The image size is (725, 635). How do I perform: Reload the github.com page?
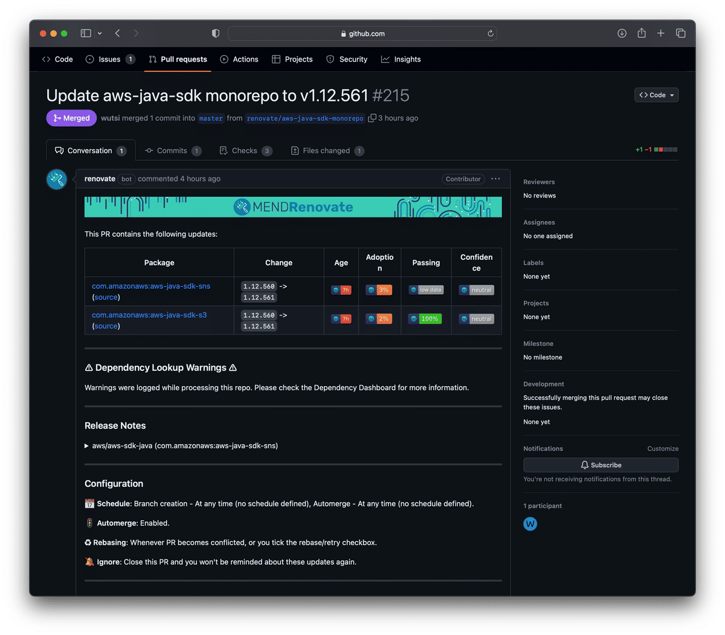491,33
